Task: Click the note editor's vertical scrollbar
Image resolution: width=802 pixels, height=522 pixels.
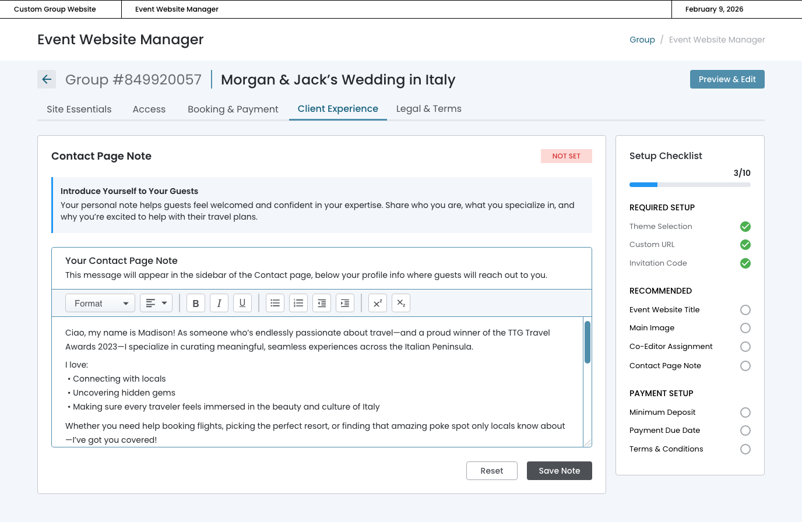Action: pos(588,343)
